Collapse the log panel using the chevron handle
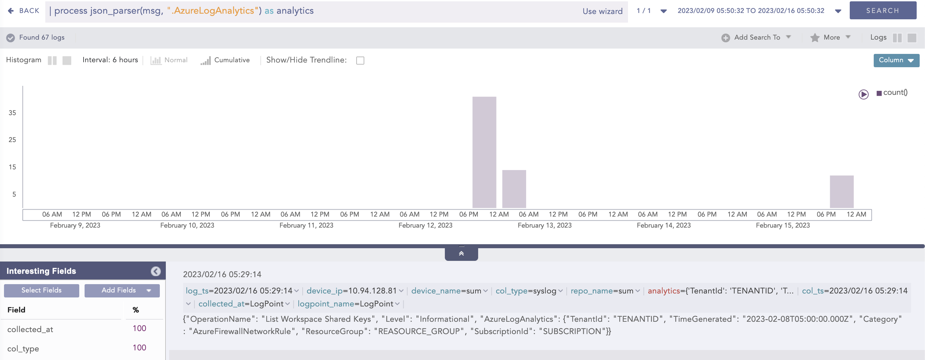Viewport: 925px width, 360px height. pyautogui.click(x=462, y=253)
